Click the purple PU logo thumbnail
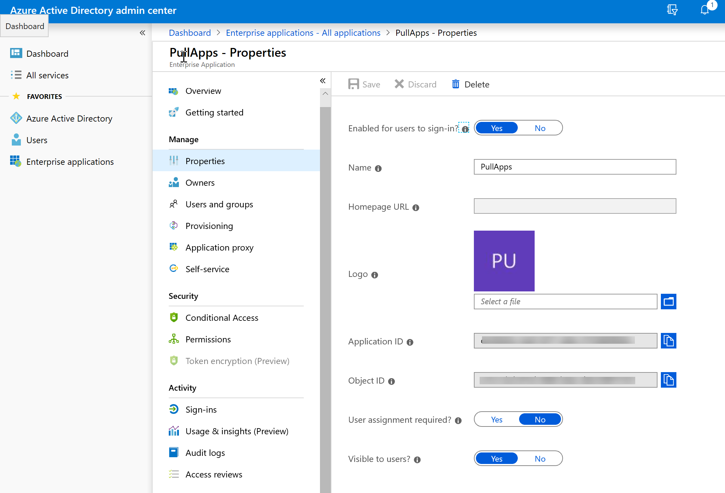This screenshot has width=725, height=493. point(504,261)
